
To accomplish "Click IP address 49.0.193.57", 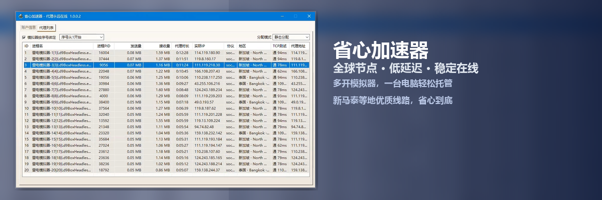I will (204, 102).
